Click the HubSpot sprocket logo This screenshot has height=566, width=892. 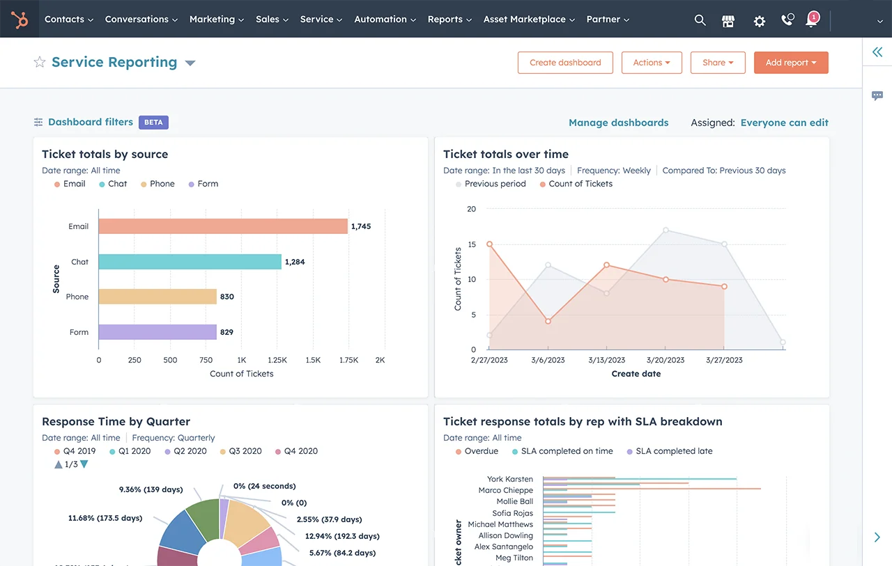(x=19, y=19)
